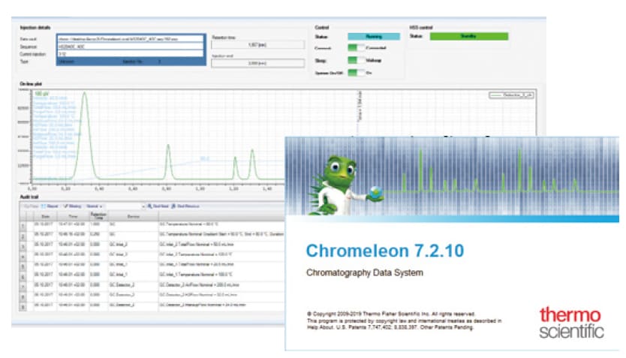Click the GC Temperature Nominal Gradient Start message
The image size is (626, 358).
click(x=221, y=234)
